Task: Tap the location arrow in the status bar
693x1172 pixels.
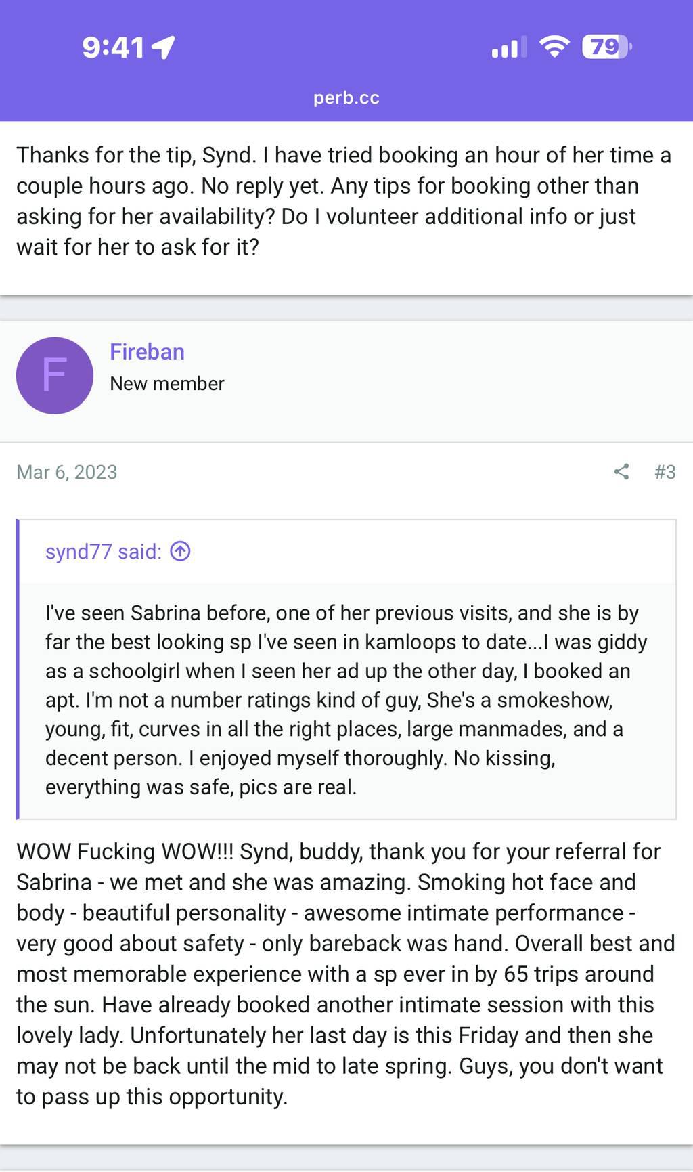Action: pyautogui.click(x=163, y=47)
